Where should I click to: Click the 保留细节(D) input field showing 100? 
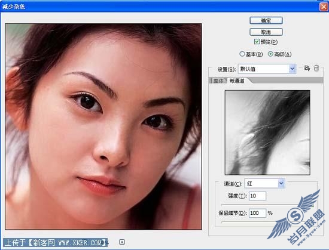[257, 213]
